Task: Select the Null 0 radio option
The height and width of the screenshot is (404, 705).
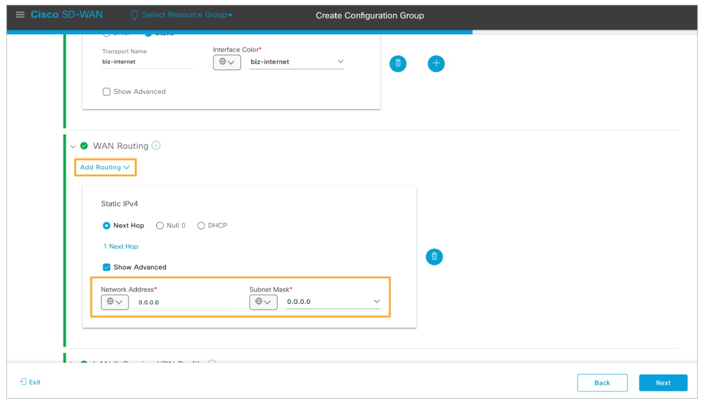Action: click(160, 226)
